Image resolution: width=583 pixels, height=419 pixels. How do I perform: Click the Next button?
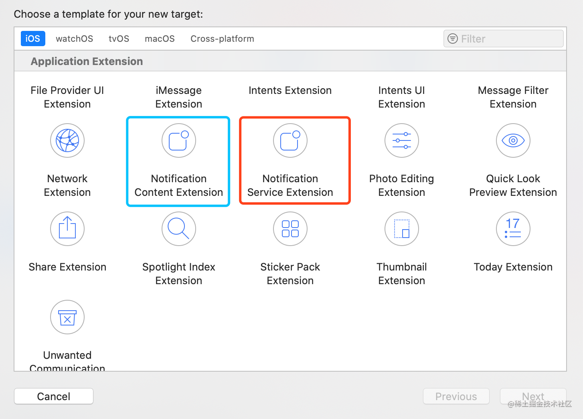(x=533, y=396)
